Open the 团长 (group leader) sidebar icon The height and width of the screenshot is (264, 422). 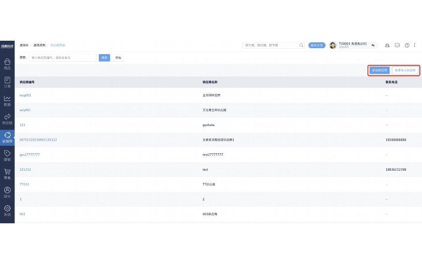(7, 192)
